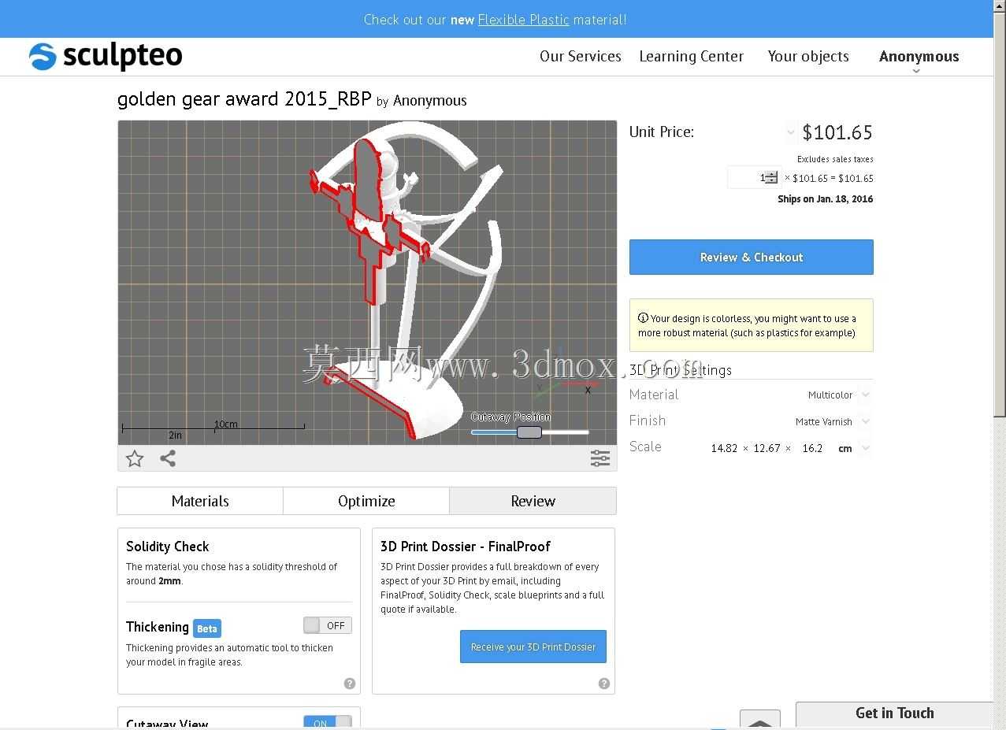1006x730 pixels.
Task: Click 'Ships on Jan. 18, 2016' text
Action: tap(825, 199)
